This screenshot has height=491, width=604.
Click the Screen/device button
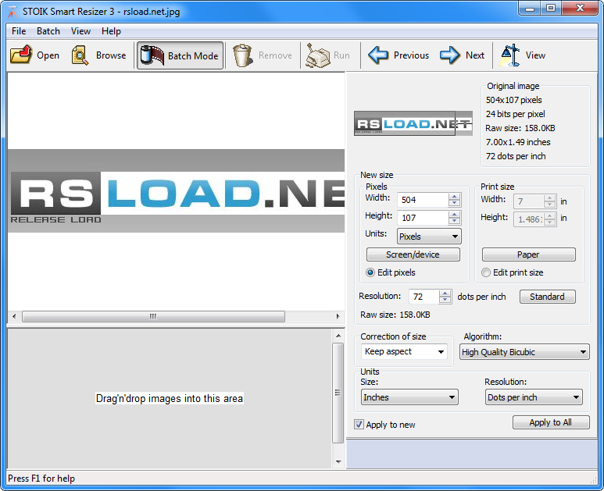point(413,254)
